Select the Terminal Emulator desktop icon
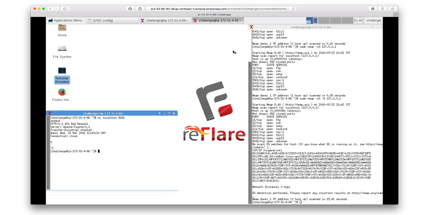Viewport: 430px width, 215px height. click(62, 76)
